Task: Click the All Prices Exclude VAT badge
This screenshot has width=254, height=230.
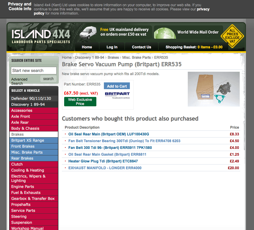Action: point(232,36)
